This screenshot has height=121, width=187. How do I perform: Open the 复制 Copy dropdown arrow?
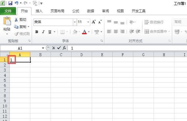click(28, 27)
